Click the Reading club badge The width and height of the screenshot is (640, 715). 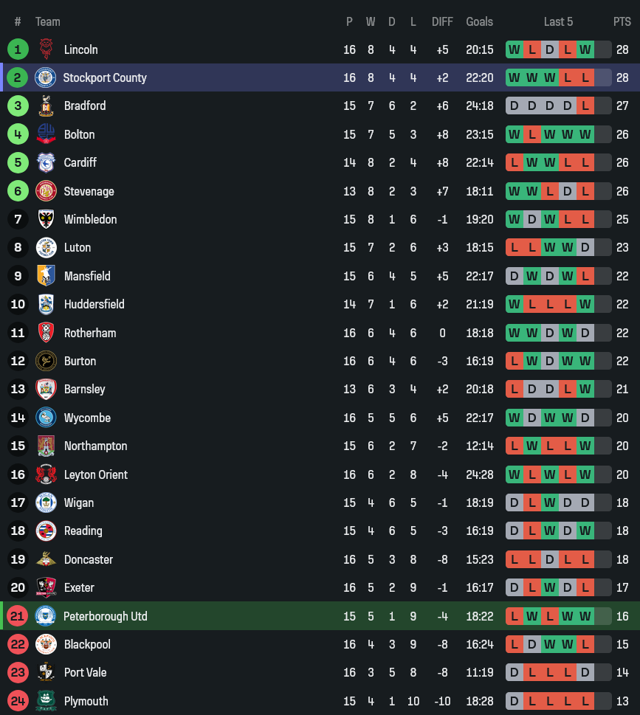[46, 531]
